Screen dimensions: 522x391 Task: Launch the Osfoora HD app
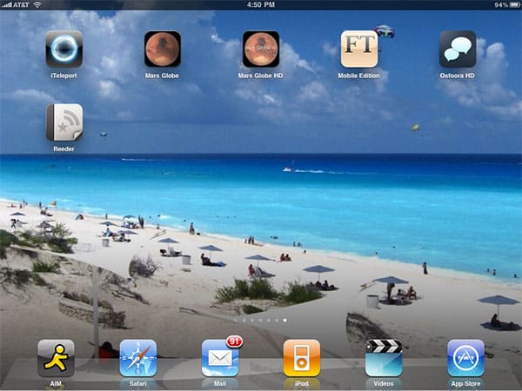click(x=458, y=50)
